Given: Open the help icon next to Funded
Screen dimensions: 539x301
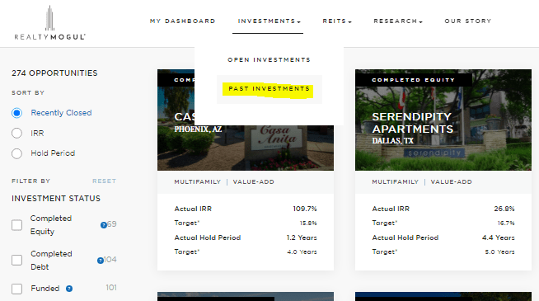Looking at the screenshot, I should pos(69,289).
